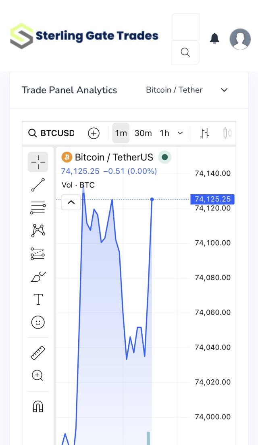Viewport: 258px width, 445px height.
Task: Select the text annotation tool
Action: point(38,299)
